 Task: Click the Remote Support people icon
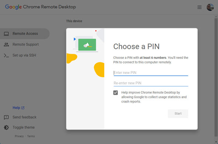pos(6,44)
